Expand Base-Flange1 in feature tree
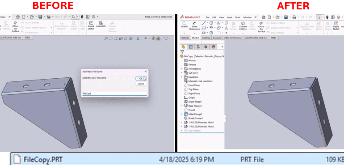 pos(181,106)
